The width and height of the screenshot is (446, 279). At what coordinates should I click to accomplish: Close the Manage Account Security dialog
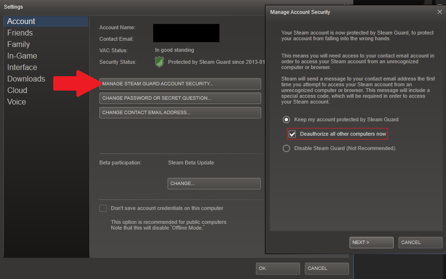439,12
